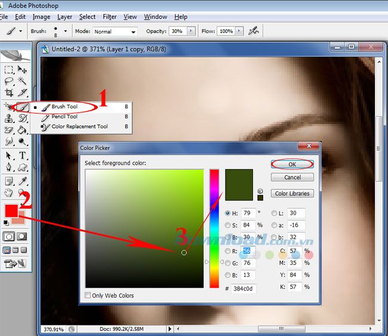Select the Dodge tool
This screenshot has height=336, width=388.
click(22, 141)
